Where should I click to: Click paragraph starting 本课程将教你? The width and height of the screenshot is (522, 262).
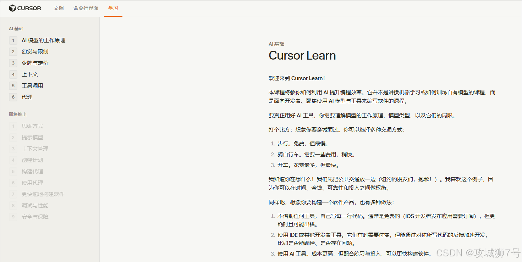(x=382, y=96)
